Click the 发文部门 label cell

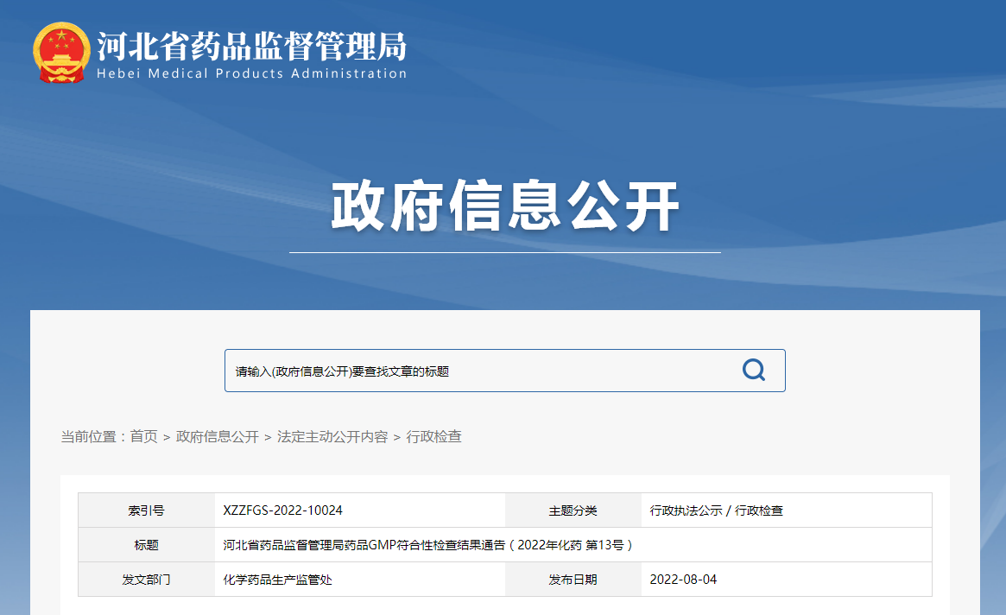pos(146,580)
